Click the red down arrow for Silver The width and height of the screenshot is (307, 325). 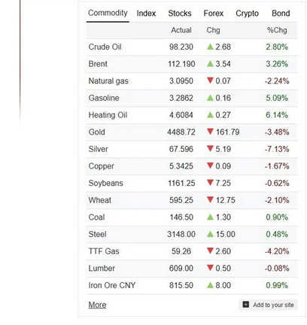click(210, 148)
